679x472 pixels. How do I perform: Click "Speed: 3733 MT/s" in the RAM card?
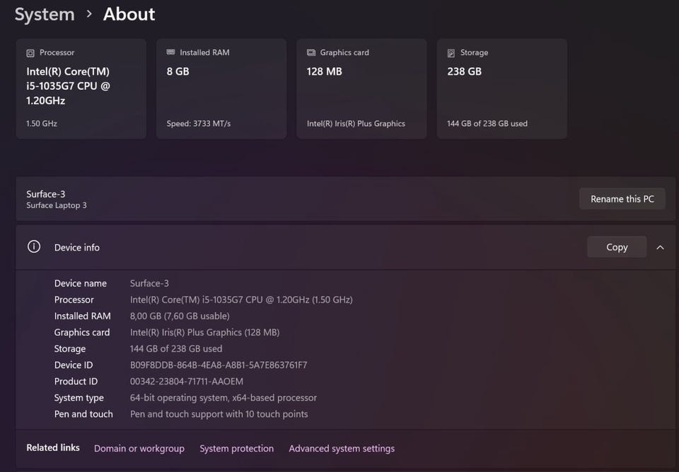198,124
